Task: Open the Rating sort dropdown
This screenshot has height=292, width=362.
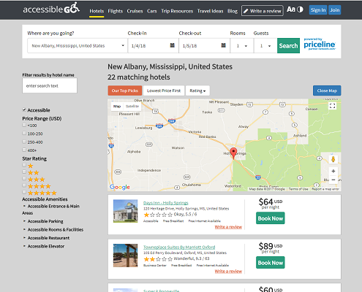Action: [x=197, y=91]
